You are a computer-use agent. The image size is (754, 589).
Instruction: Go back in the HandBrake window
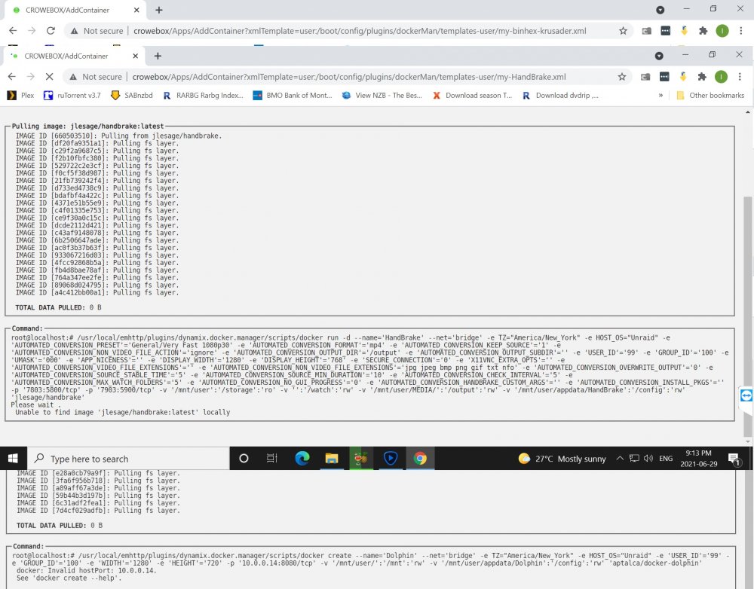coord(12,77)
